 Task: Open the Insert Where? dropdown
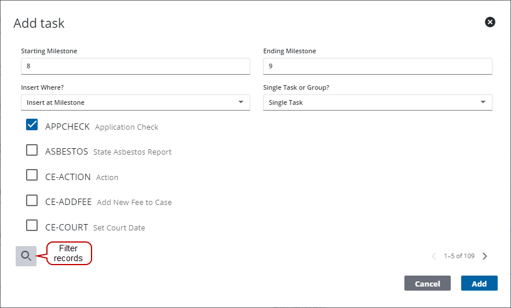[x=136, y=102]
